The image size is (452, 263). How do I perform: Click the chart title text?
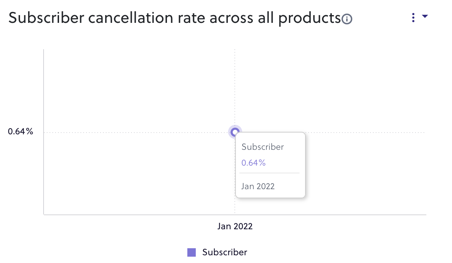175,18
